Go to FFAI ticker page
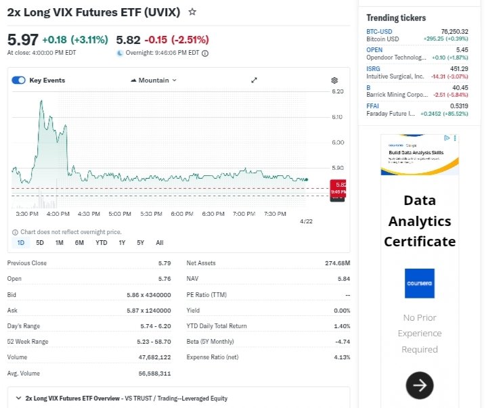 [x=374, y=106]
